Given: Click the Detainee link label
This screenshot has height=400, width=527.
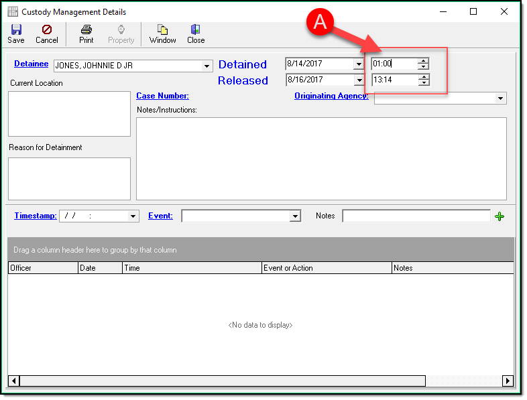Looking at the screenshot, I should point(31,64).
